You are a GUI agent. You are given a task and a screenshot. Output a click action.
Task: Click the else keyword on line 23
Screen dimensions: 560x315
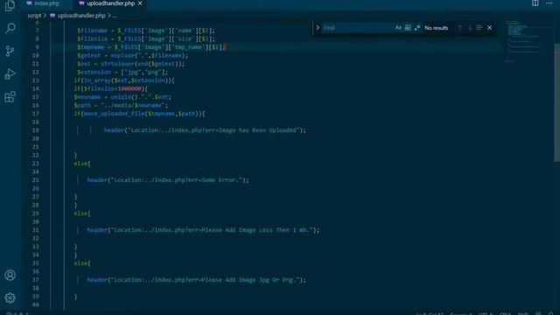point(80,164)
